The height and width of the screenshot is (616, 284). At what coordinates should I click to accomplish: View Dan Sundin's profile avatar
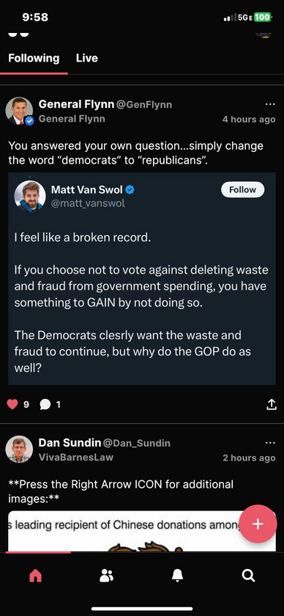pyautogui.click(x=19, y=449)
